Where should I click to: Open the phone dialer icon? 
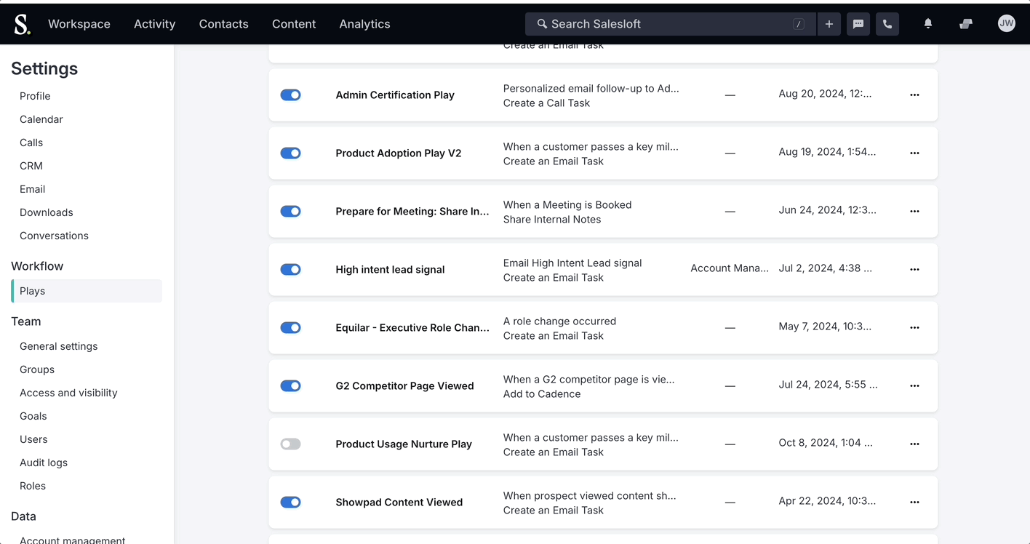(887, 24)
